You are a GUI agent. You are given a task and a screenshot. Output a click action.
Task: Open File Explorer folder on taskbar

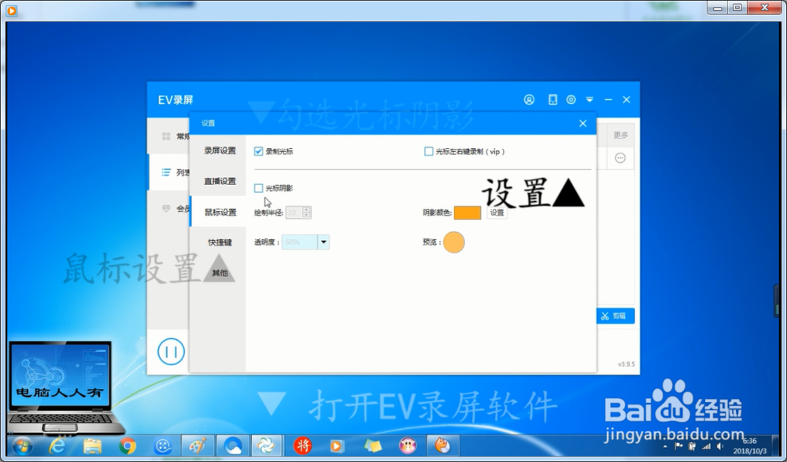(92, 446)
